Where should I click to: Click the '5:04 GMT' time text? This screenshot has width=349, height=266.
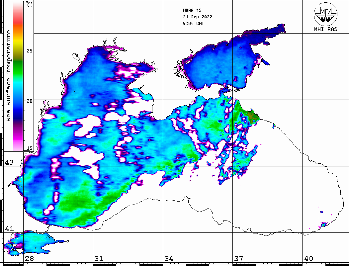[x=193, y=23]
